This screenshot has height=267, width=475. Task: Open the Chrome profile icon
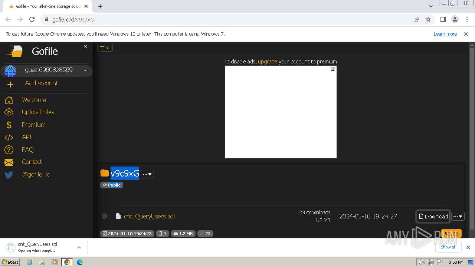point(455,19)
